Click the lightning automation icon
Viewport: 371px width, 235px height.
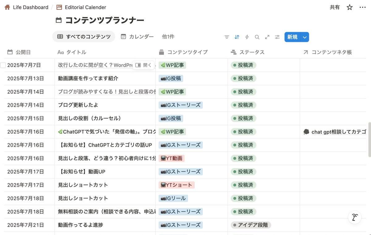(x=247, y=37)
